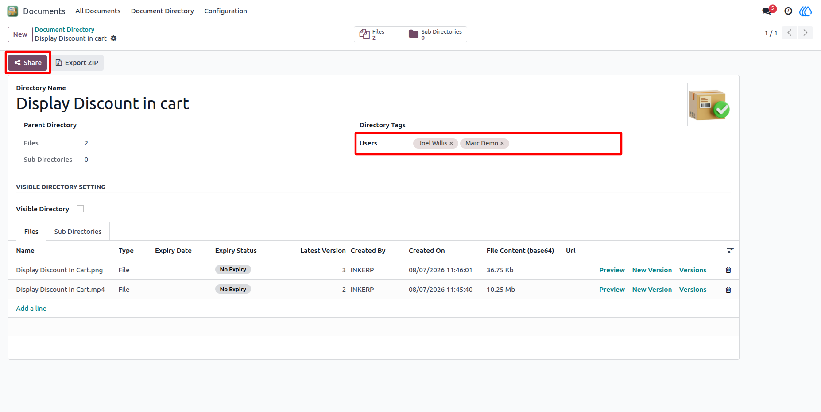Remove the Marc Demo user tag
The image size is (821, 412).
tap(502, 143)
